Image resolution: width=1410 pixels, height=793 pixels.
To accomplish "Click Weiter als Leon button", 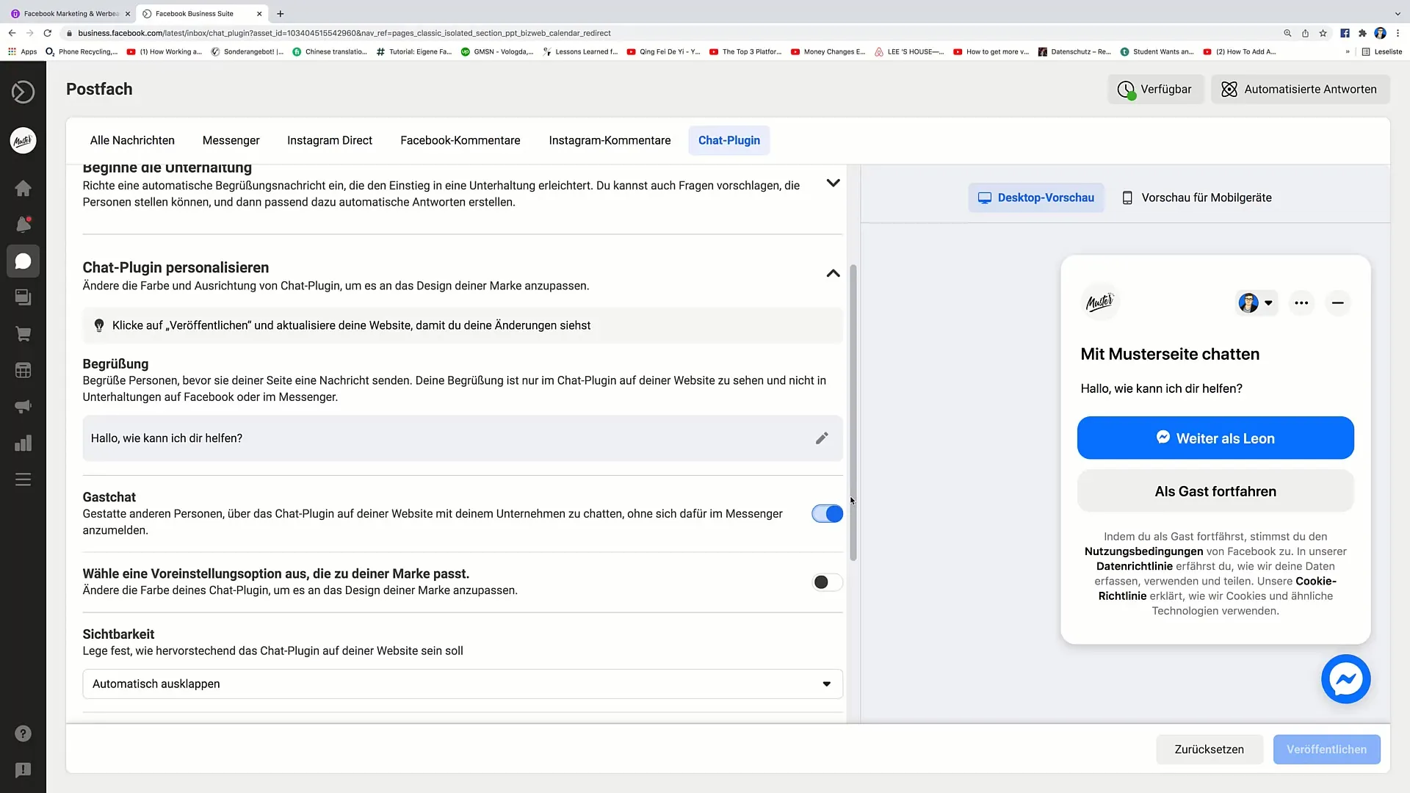I will pyautogui.click(x=1215, y=438).
